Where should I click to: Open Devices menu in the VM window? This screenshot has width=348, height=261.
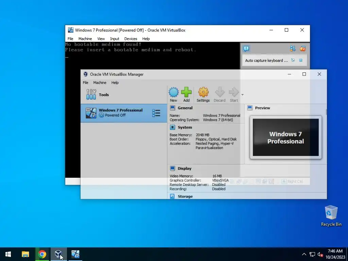(x=131, y=39)
